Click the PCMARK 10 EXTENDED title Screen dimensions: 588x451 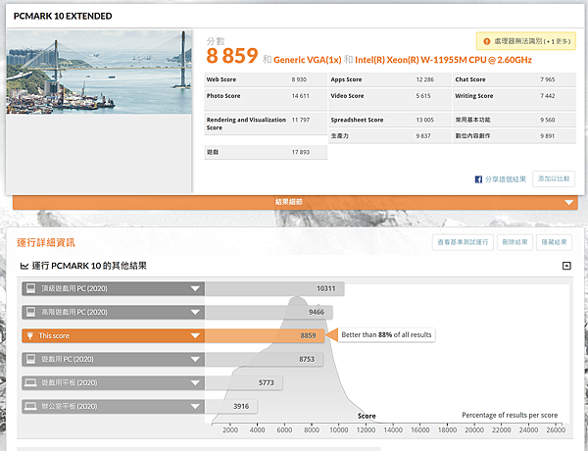(x=63, y=16)
